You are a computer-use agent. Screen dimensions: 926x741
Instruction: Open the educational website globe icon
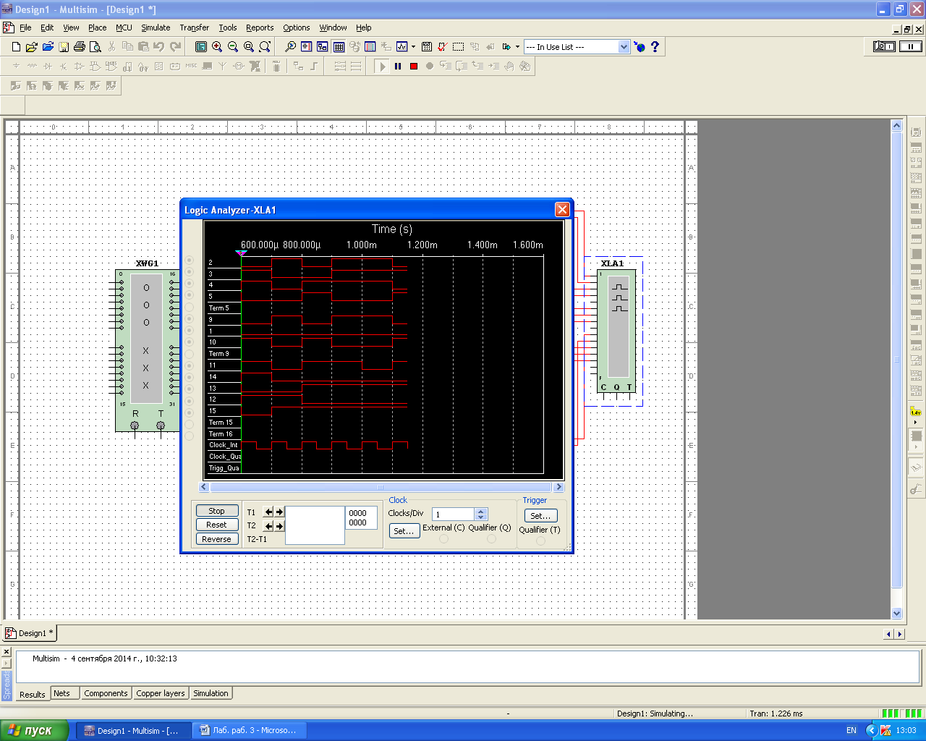point(640,46)
